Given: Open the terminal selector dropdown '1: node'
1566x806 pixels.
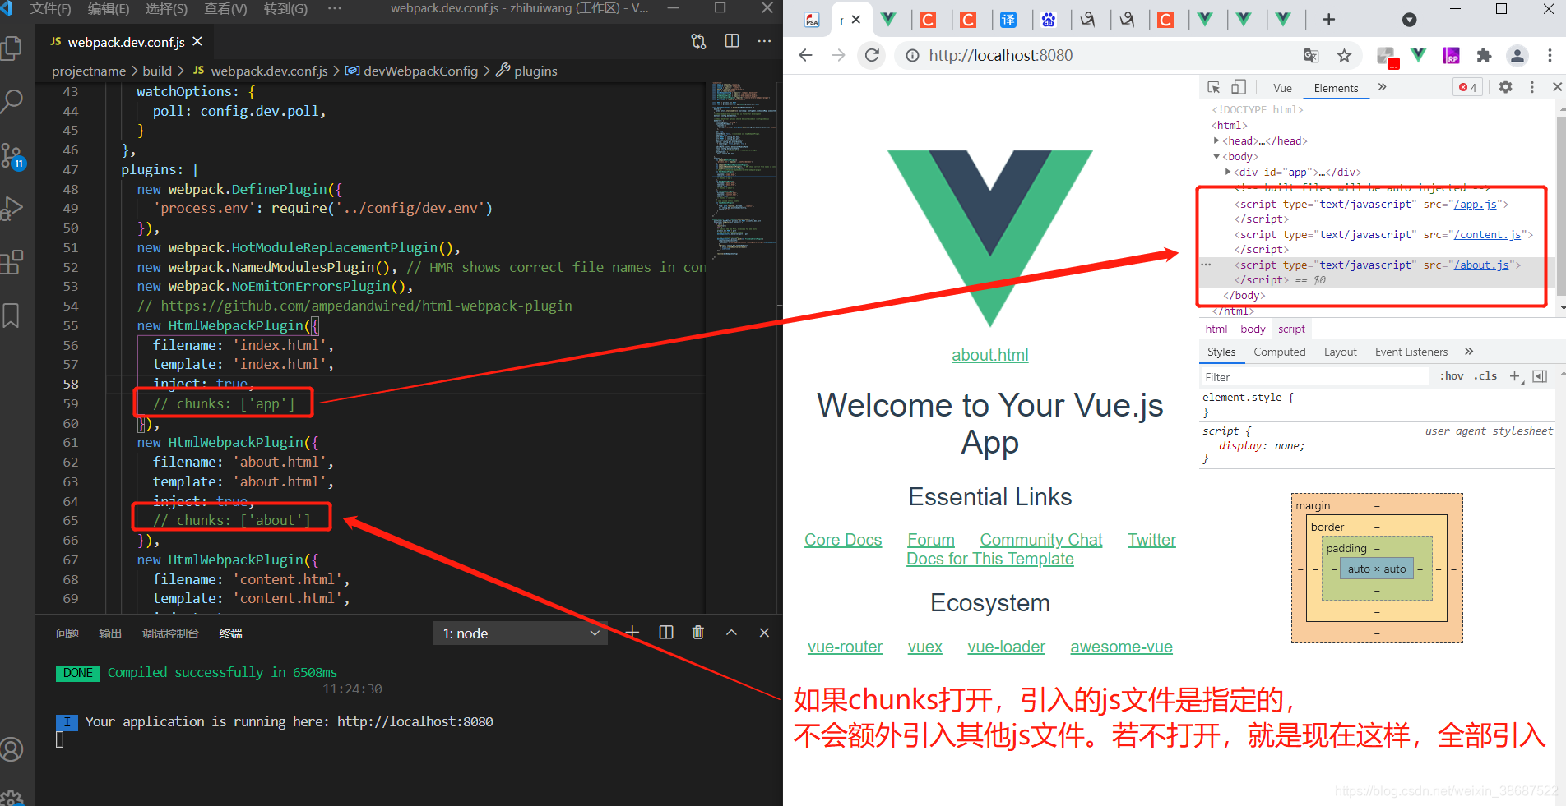Looking at the screenshot, I should [x=520, y=633].
